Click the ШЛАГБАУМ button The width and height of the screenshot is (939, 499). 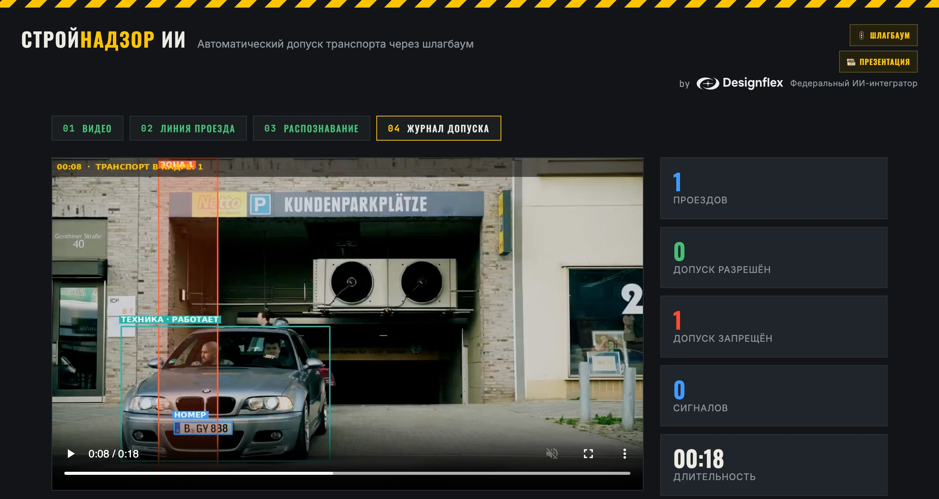[x=884, y=36]
